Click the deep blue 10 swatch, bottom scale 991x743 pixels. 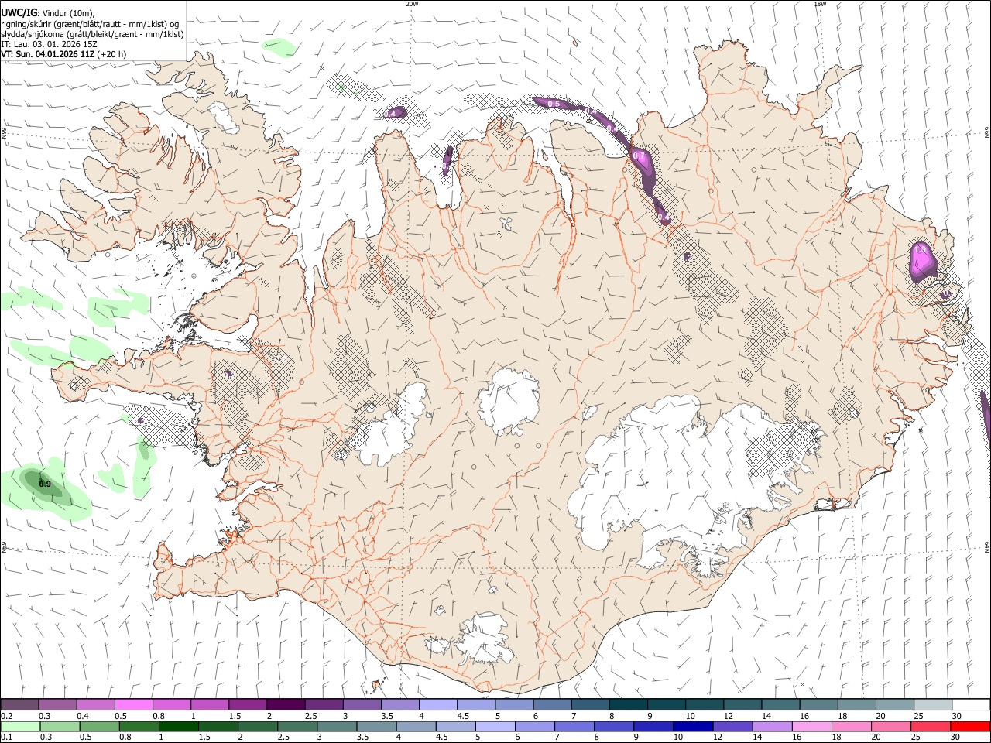click(x=692, y=726)
